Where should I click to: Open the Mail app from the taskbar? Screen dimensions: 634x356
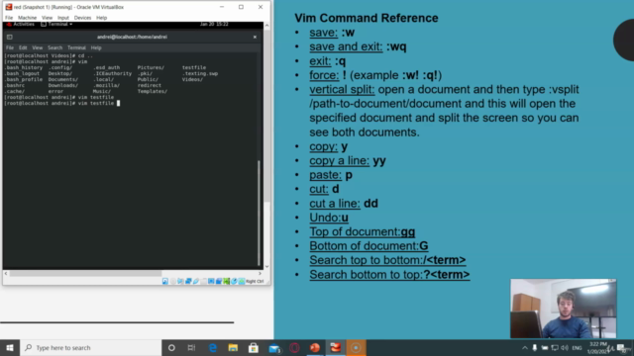[x=274, y=347]
